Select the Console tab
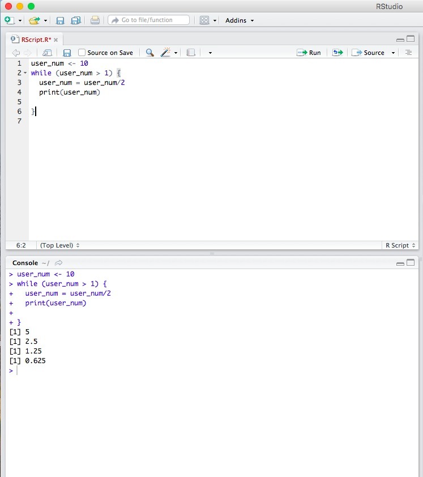The image size is (423, 477). 25,263
